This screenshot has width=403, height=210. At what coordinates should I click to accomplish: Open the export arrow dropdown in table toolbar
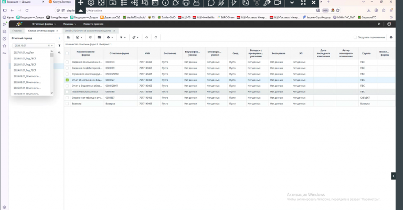tap(123, 37)
